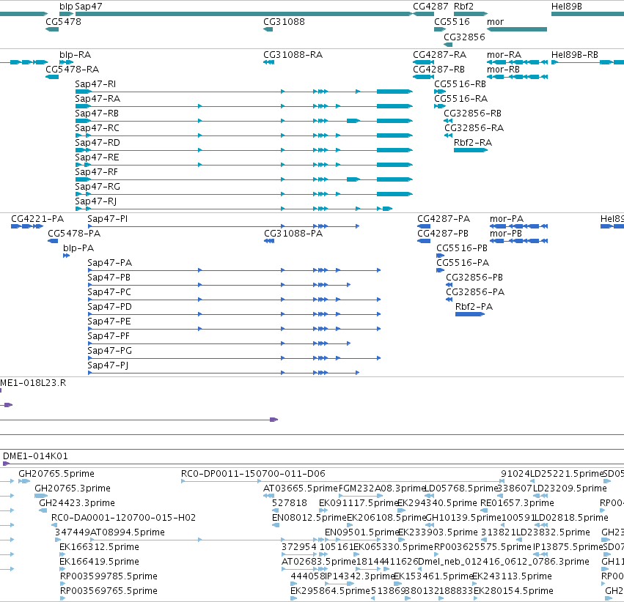Click the Rbf2-PA protein bar
The width and height of the screenshot is (624, 602).
[470, 314]
